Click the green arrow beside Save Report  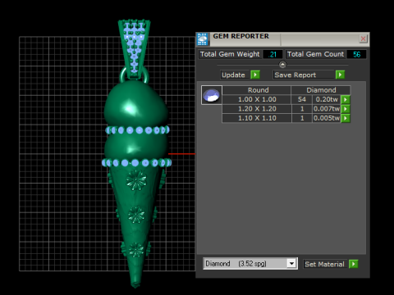pos(340,75)
